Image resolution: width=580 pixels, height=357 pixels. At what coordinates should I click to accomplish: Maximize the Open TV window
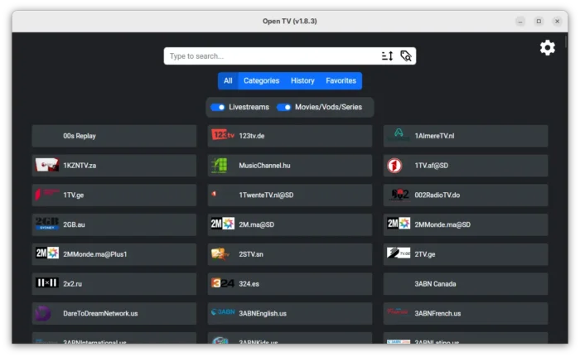(539, 21)
